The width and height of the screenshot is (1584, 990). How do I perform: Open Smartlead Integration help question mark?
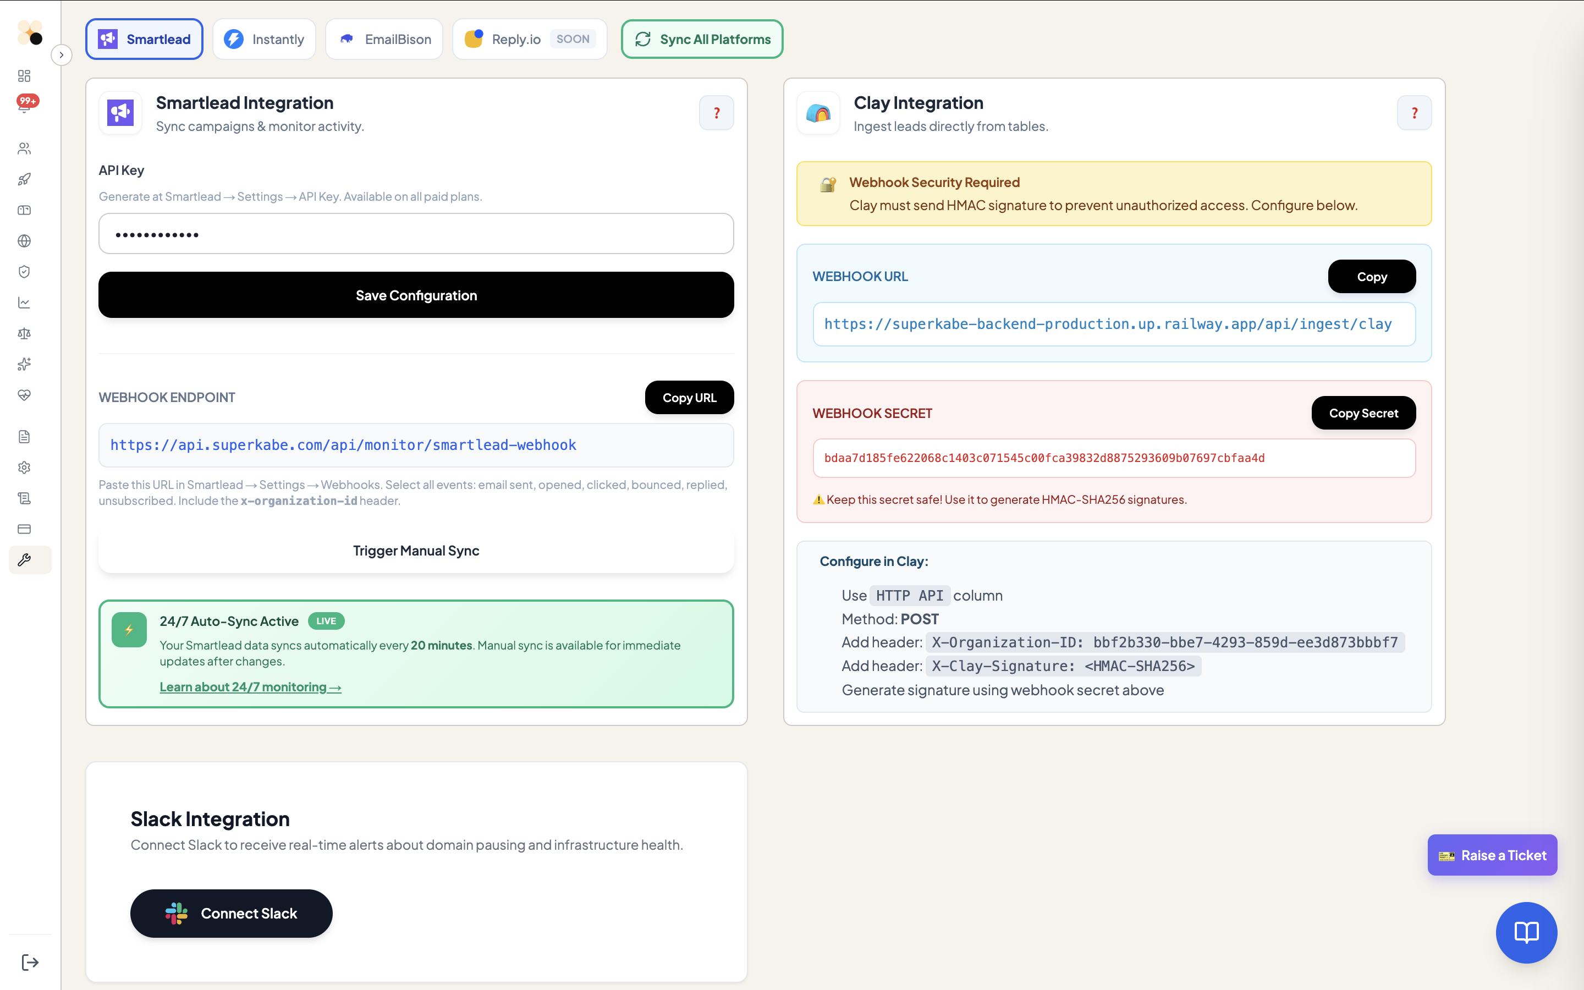716,113
